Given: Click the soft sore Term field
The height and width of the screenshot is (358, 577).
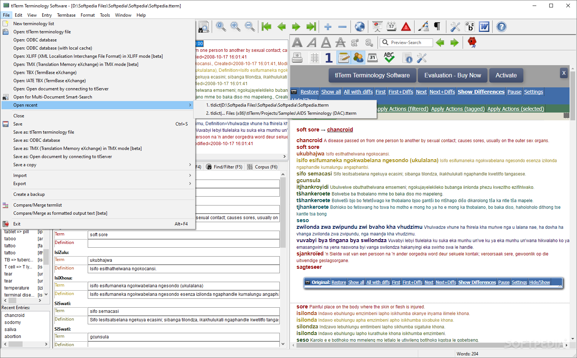Looking at the screenshot, I should 184,235.
